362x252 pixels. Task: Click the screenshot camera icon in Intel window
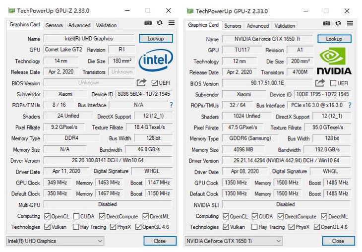pyautogui.click(x=148, y=23)
